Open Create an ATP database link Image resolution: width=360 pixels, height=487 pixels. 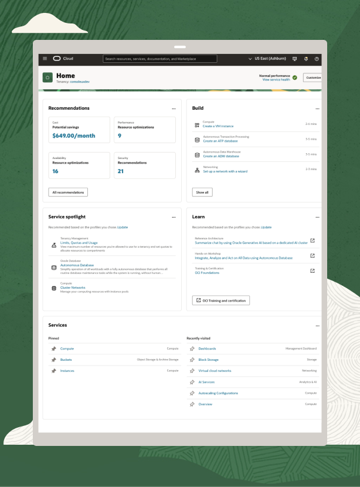220,141
